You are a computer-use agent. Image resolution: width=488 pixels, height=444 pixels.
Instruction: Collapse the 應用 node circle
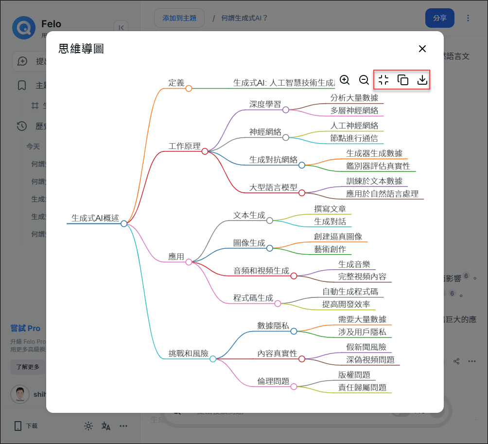[x=189, y=262]
